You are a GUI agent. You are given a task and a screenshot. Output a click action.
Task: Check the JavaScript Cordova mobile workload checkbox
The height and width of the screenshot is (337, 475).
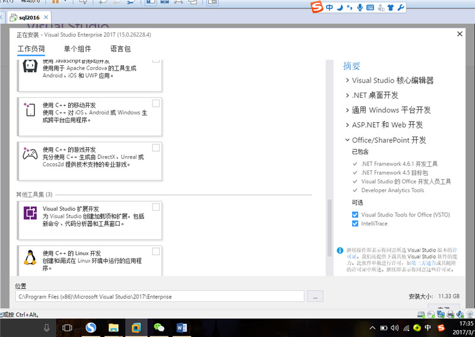tap(156, 61)
